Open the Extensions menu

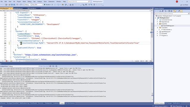tap(51, 1)
